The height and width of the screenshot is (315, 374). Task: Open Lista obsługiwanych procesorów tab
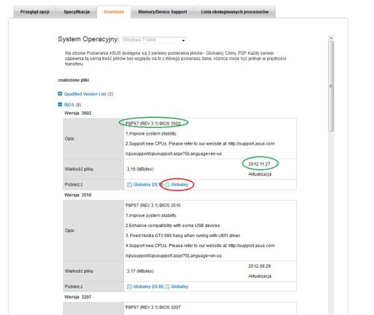coord(235,12)
